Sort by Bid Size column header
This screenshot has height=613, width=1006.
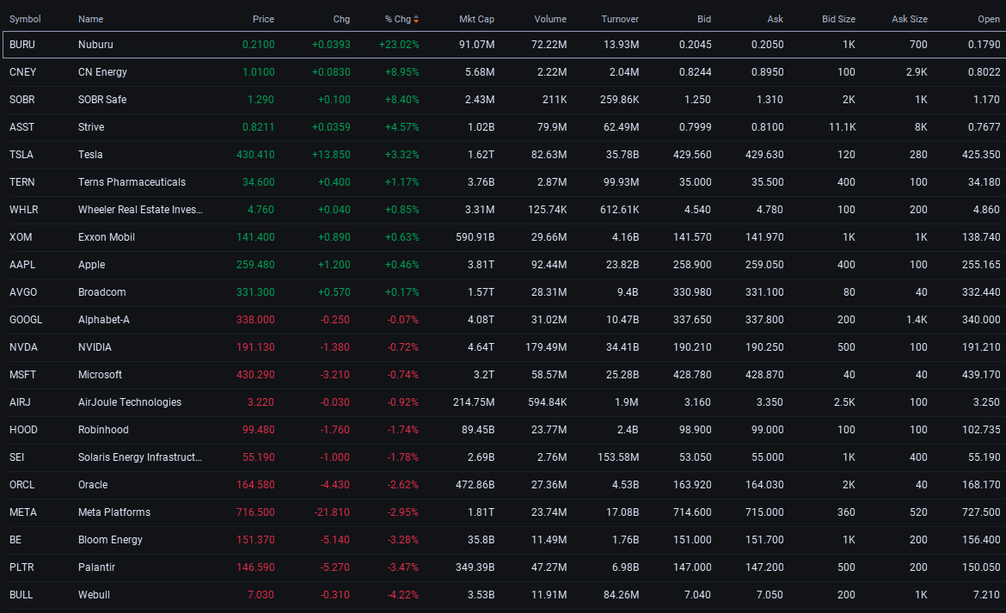(838, 19)
